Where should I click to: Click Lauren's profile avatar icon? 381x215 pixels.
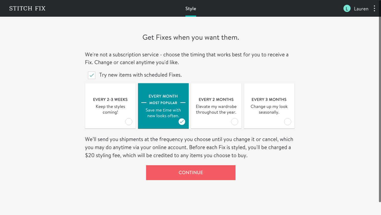[347, 9]
